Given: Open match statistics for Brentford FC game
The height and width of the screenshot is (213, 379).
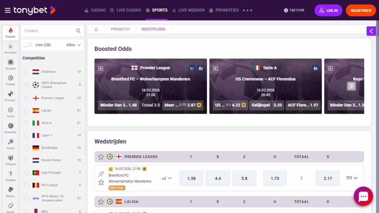Looking at the screenshot, I should click(x=163, y=178).
